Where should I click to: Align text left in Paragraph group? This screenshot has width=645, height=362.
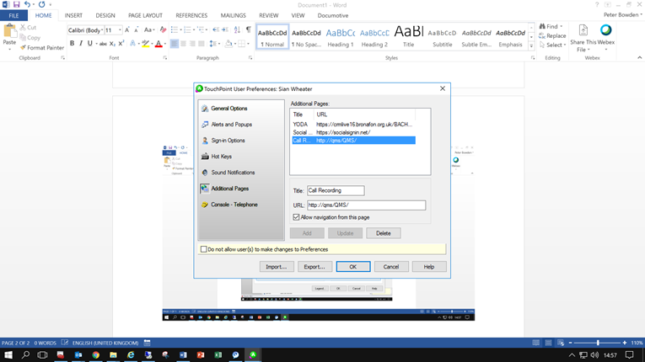[175, 44]
